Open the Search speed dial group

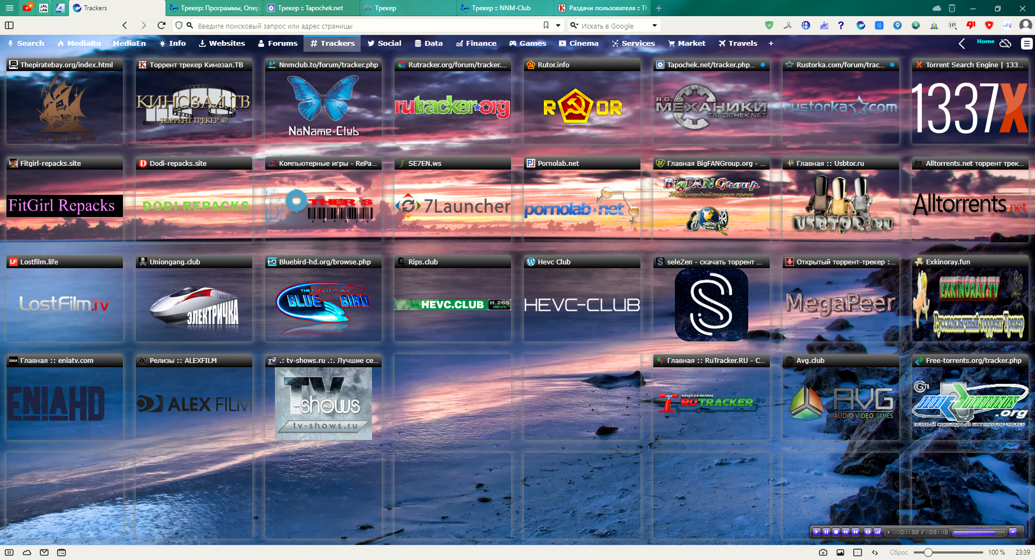pos(25,44)
